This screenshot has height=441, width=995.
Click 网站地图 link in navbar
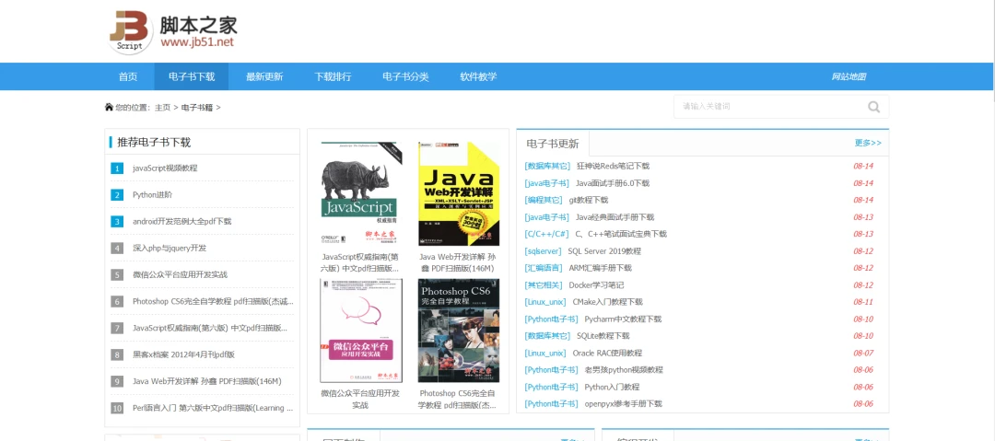click(x=848, y=76)
